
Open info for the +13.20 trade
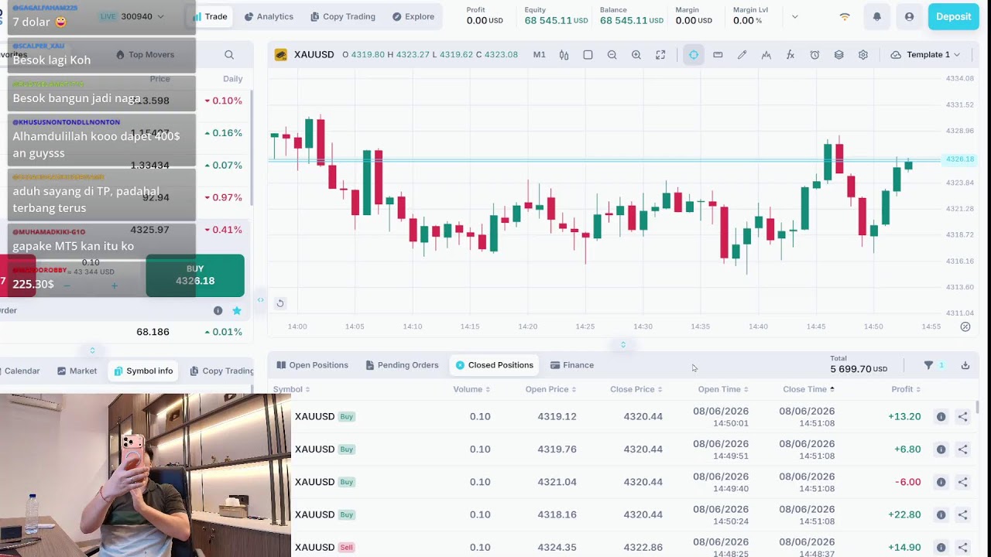941,417
